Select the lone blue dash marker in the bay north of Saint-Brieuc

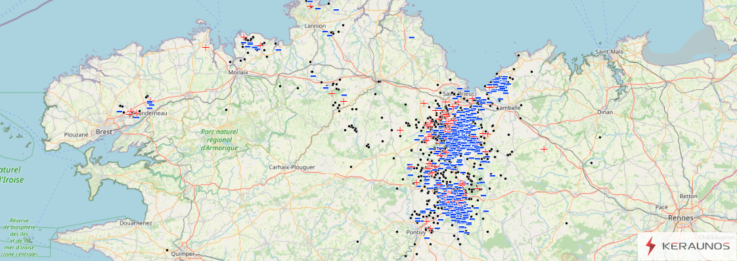pos(412,37)
